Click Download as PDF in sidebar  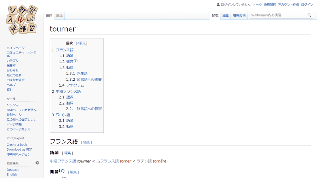(x=19, y=149)
